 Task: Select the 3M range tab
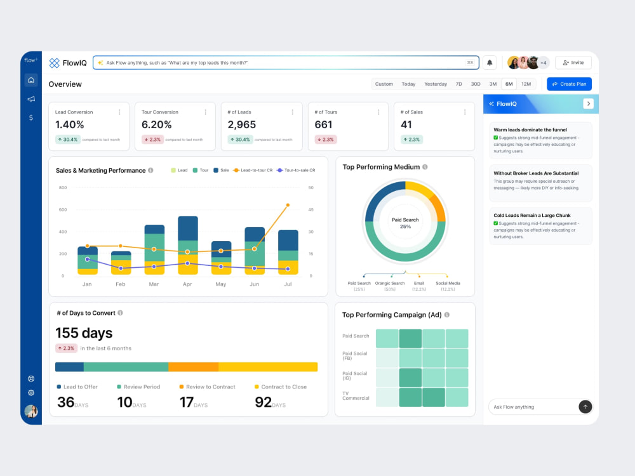point(493,84)
